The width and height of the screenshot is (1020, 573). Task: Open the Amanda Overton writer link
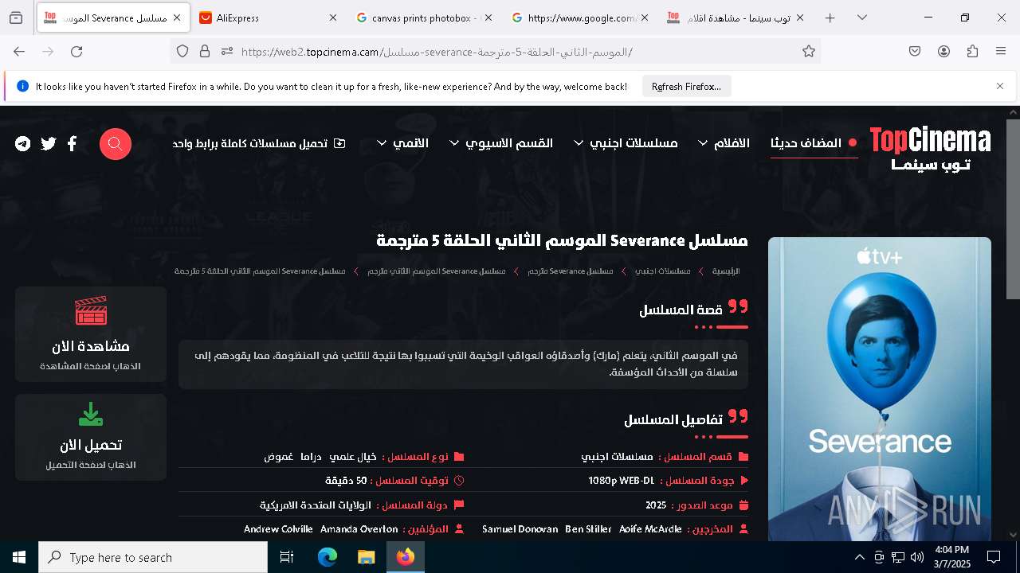359,529
